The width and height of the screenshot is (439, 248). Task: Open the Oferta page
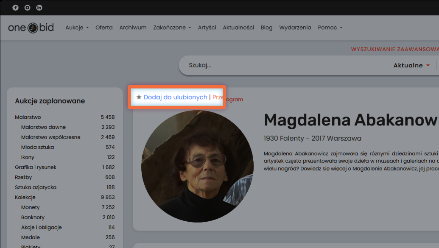(x=104, y=28)
